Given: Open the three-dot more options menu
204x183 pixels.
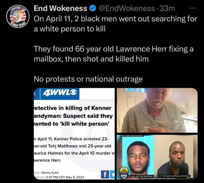Looking at the screenshot, I should (x=193, y=8).
